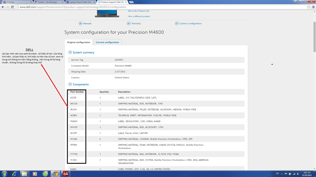Click part number 6337P
The height and width of the screenshot is (177, 316).
(73, 98)
